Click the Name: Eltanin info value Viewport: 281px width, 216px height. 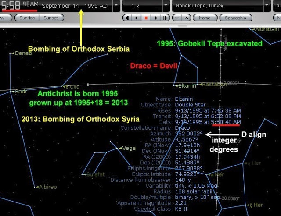[184, 99]
